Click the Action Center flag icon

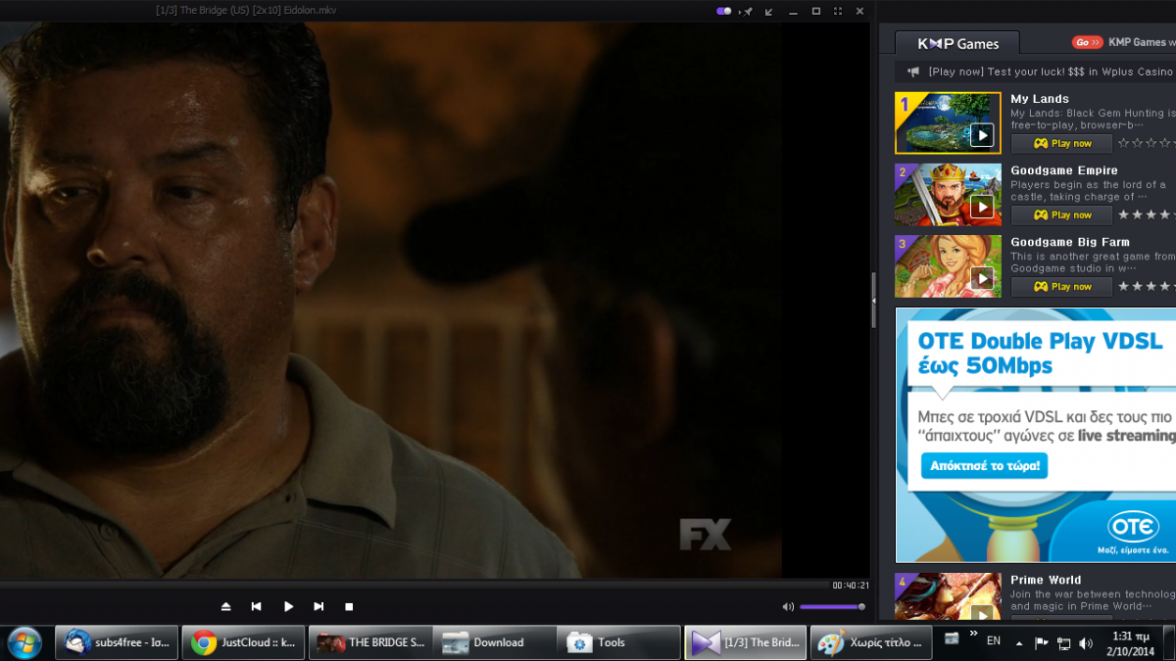pos(1041,643)
